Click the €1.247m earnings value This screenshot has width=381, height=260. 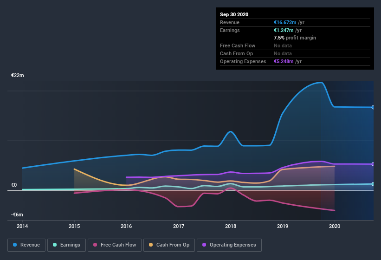[284, 30]
